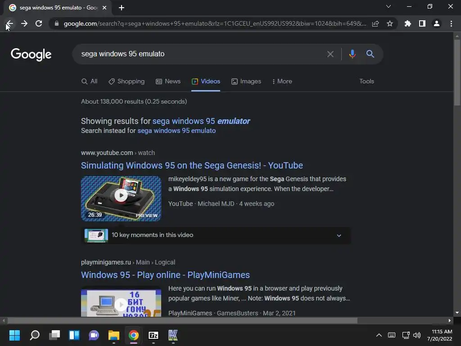461x346 pixels.
Task: Select the Videos tab
Action: 206,82
